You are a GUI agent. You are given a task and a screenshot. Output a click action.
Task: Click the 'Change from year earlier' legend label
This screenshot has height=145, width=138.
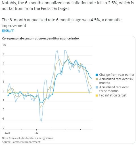coord(117,75)
